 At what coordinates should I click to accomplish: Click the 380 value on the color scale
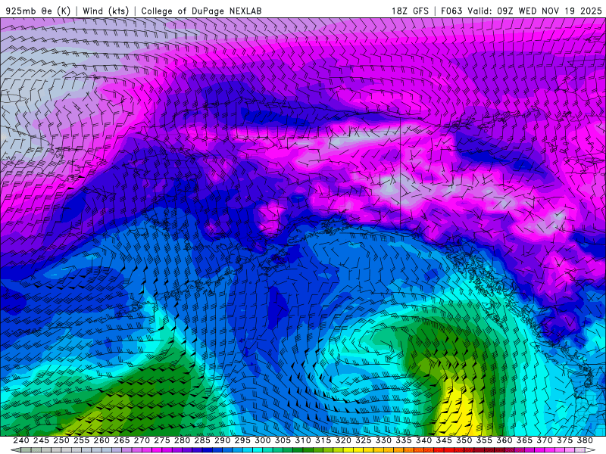pyautogui.click(x=585, y=440)
